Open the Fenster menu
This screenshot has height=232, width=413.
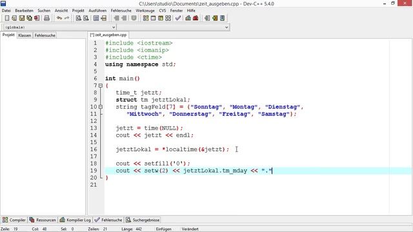click(176, 10)
